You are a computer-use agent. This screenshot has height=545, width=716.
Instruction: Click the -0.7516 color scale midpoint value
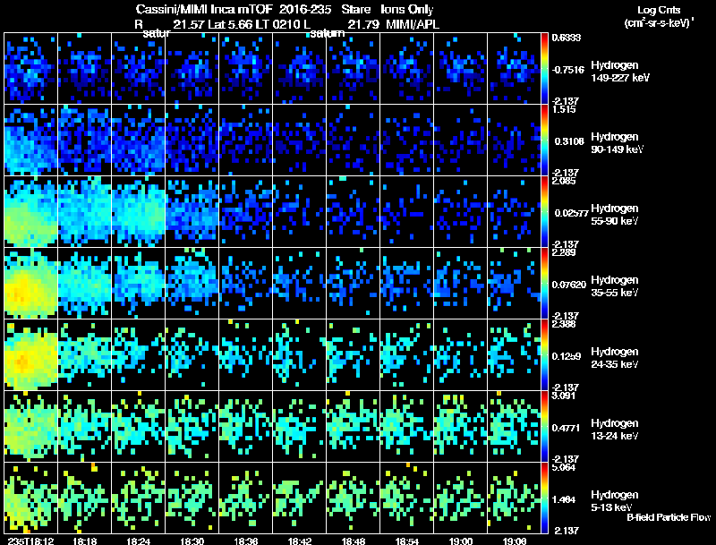pos(567,70)
